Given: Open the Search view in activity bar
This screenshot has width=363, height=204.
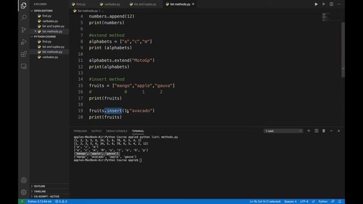Looking at the screenshot, I should point(24,18).
